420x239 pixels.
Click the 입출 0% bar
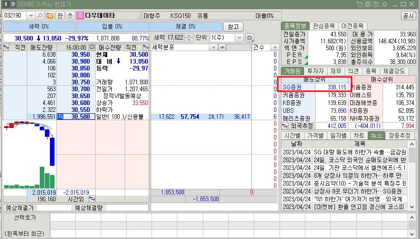point(112,27)
